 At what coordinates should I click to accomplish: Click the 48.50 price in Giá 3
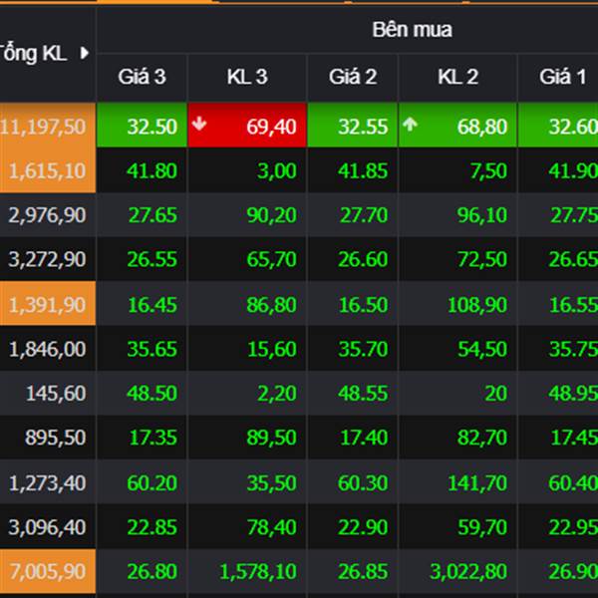152,394
